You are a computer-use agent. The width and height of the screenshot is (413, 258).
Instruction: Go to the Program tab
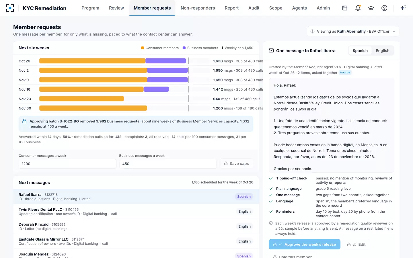90,8
